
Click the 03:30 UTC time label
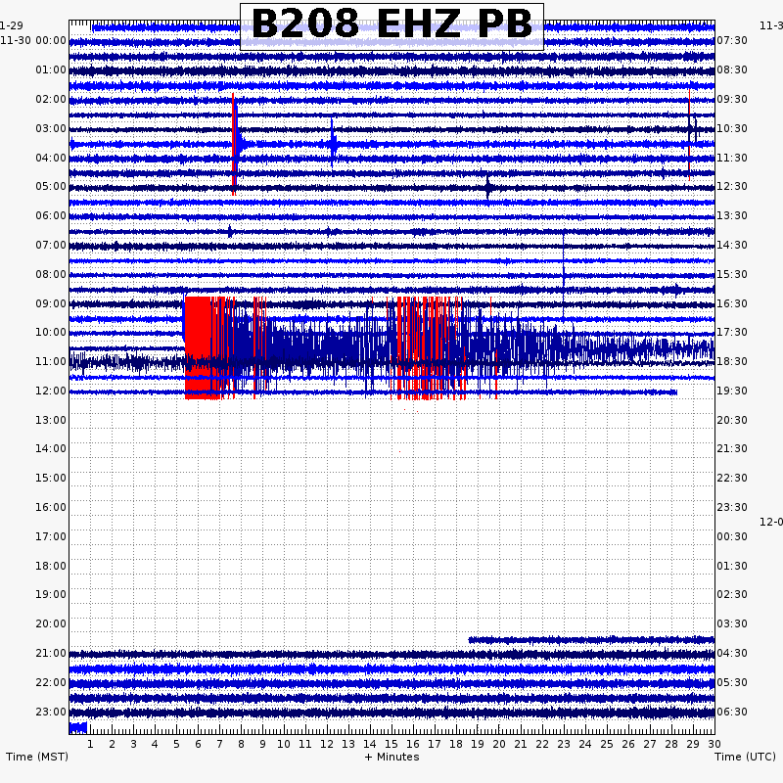pos(732,623)
